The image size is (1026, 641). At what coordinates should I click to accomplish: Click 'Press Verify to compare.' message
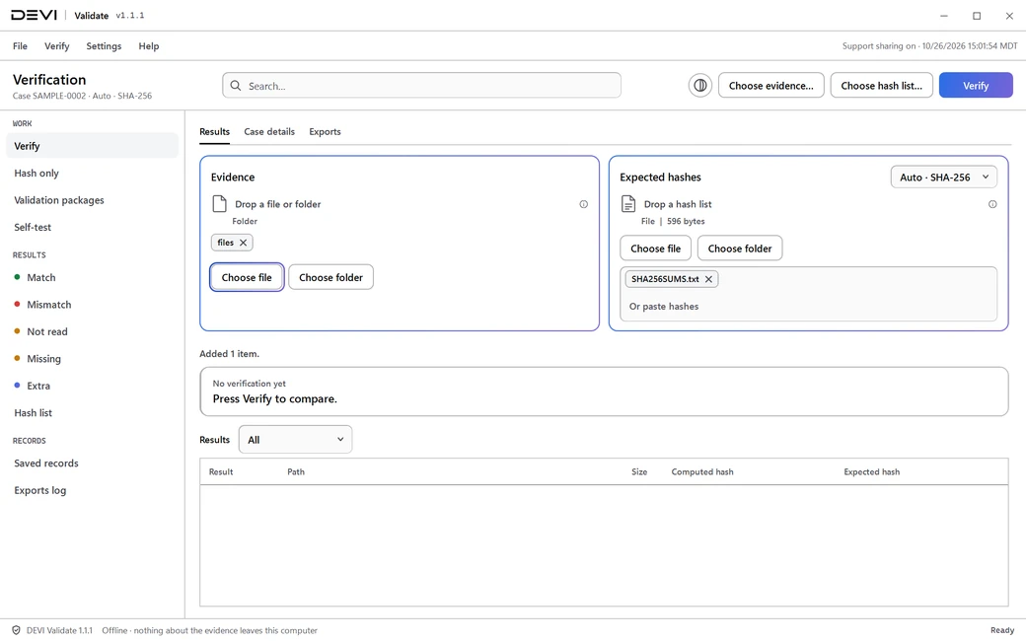(275, 399)
